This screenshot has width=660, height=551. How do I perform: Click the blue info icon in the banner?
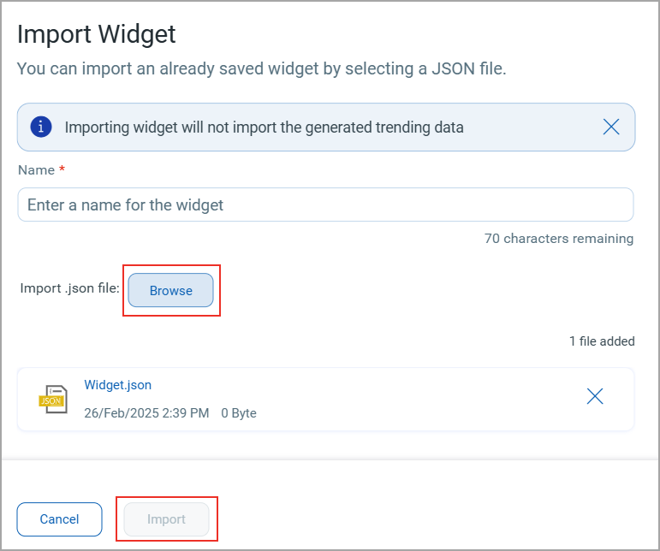(x=41, y=127)
